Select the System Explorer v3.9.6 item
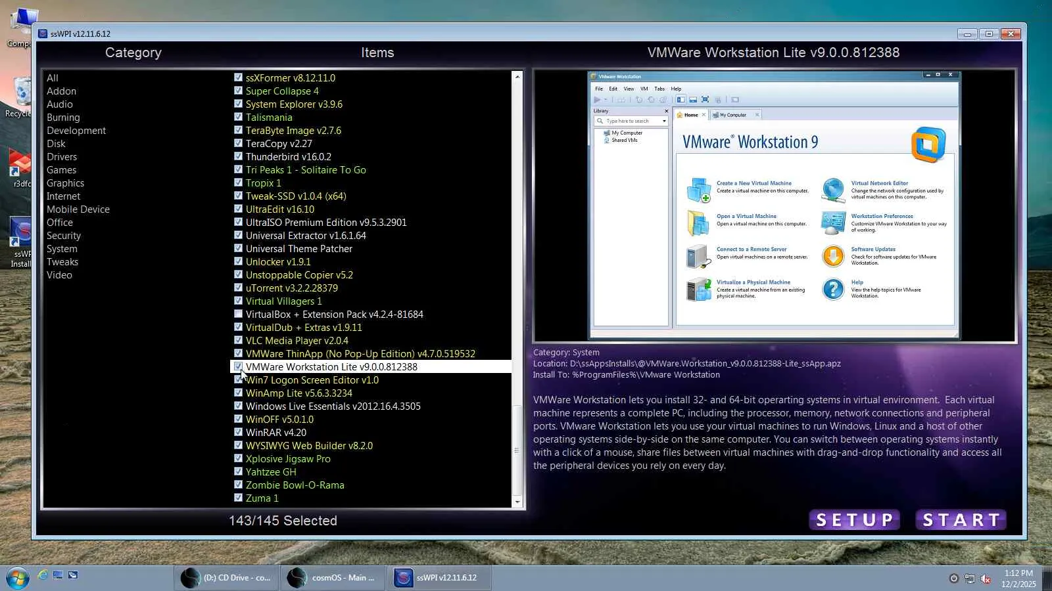Viewport: 1052px width, 591px height. pyautogui.click(x=294, y=104)
